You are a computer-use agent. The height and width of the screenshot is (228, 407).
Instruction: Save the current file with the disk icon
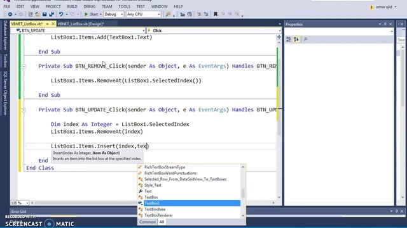(45, 14)
